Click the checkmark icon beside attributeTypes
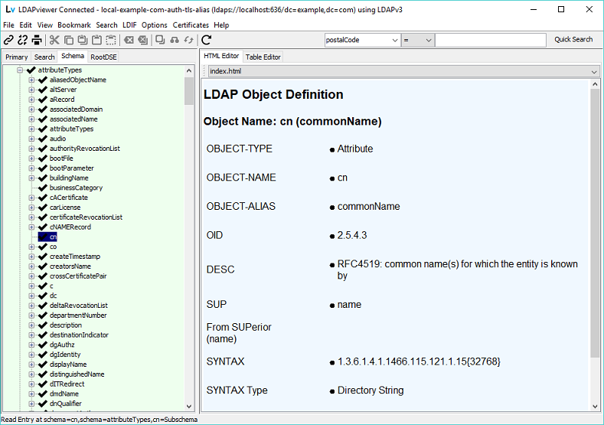604x425 pixels. 31,70
